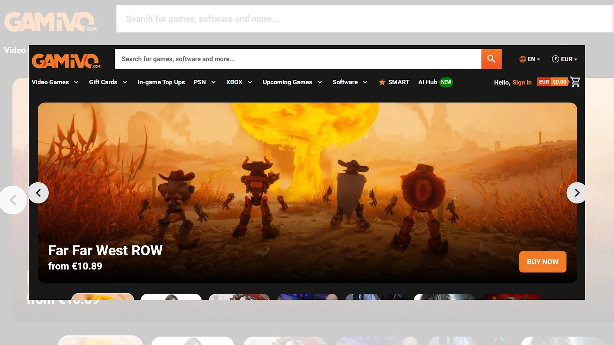This screenshot has width=614, height=345.
Task: Expand the Upcoming Games menu
Action: coord(292,82)
